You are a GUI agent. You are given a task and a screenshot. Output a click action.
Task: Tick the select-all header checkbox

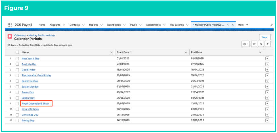click(x=17, y=52)
